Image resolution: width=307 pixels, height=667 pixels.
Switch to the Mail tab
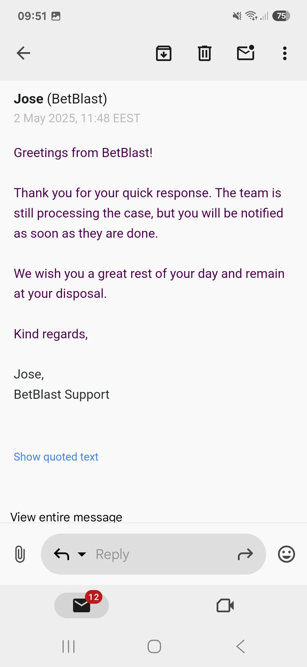click(x=82, y=605)
